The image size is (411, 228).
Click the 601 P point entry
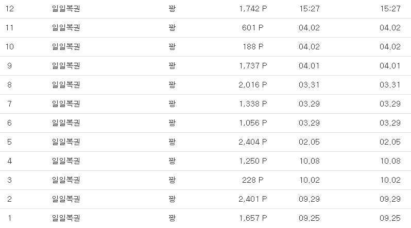(x=253, y=28)
